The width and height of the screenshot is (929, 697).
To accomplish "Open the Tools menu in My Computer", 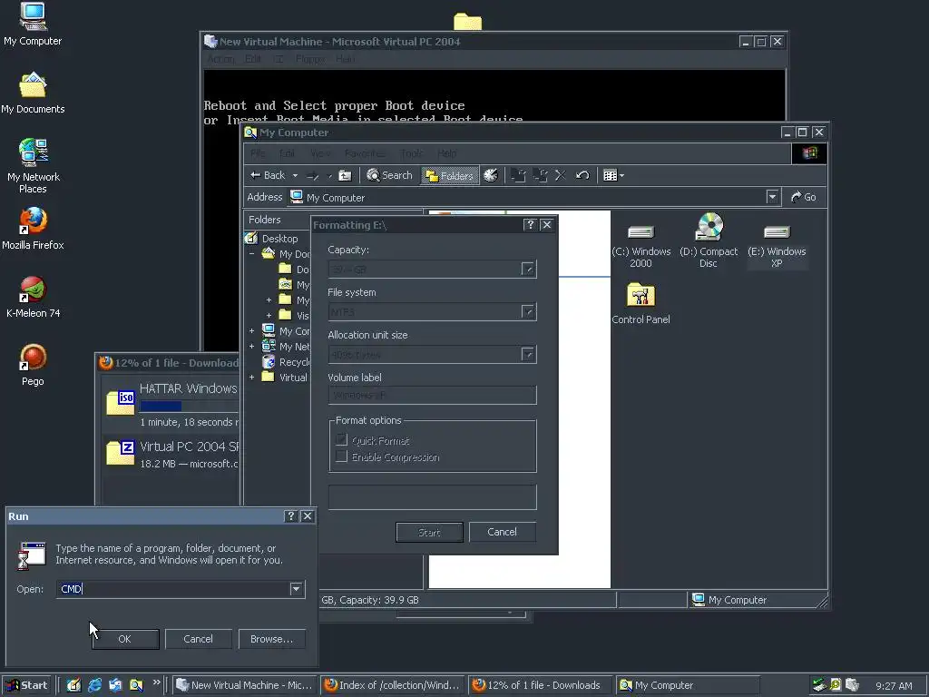I will click(x=411, y=153).
